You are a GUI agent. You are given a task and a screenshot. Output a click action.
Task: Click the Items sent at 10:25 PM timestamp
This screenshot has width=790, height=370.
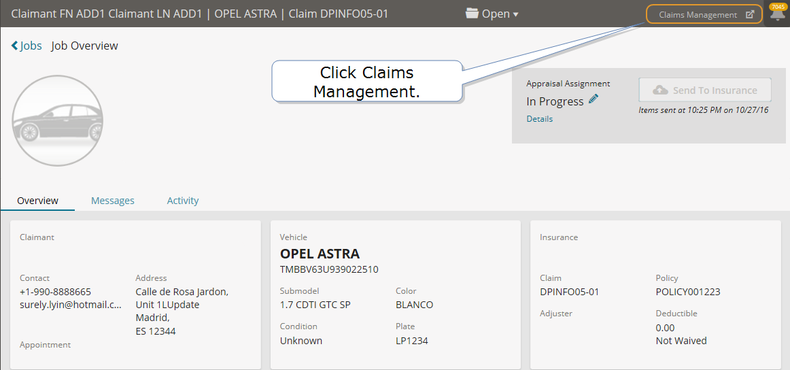click(x=704, y=110)
